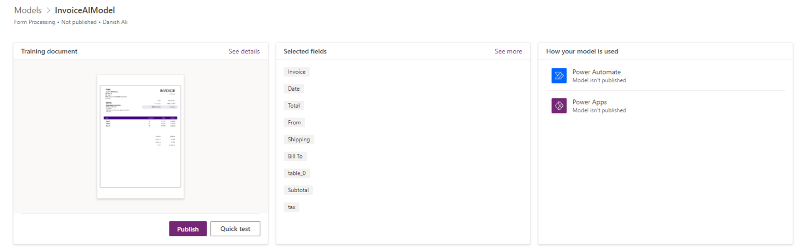Screen dimensions: 796x247
Task: Open Quick test for the model
Action: [235, 229]
